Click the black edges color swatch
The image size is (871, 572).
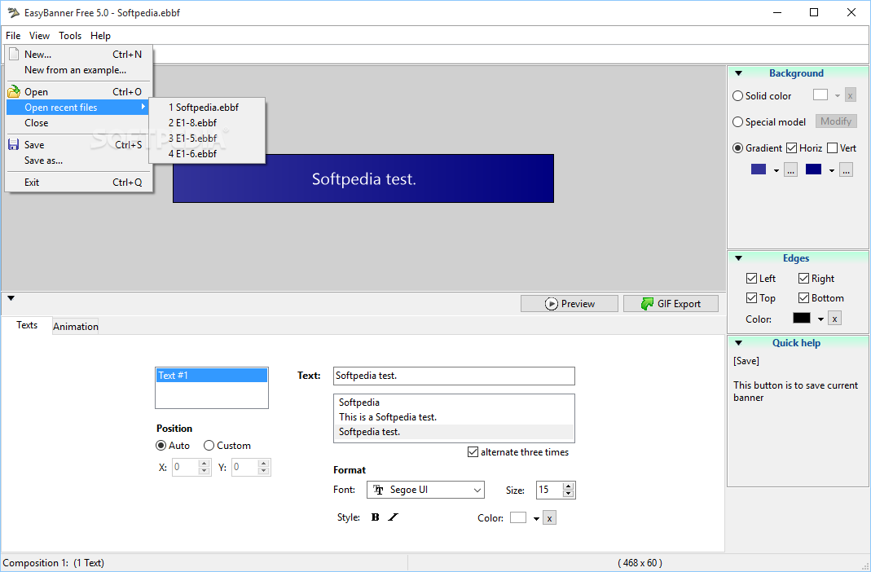pyautogui.click(x=802, y=319)
